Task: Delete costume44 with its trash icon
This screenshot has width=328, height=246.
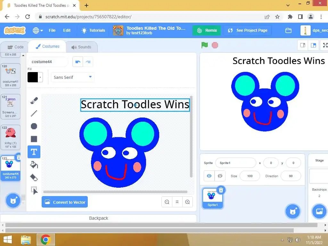Action: [x=19, y=158]
